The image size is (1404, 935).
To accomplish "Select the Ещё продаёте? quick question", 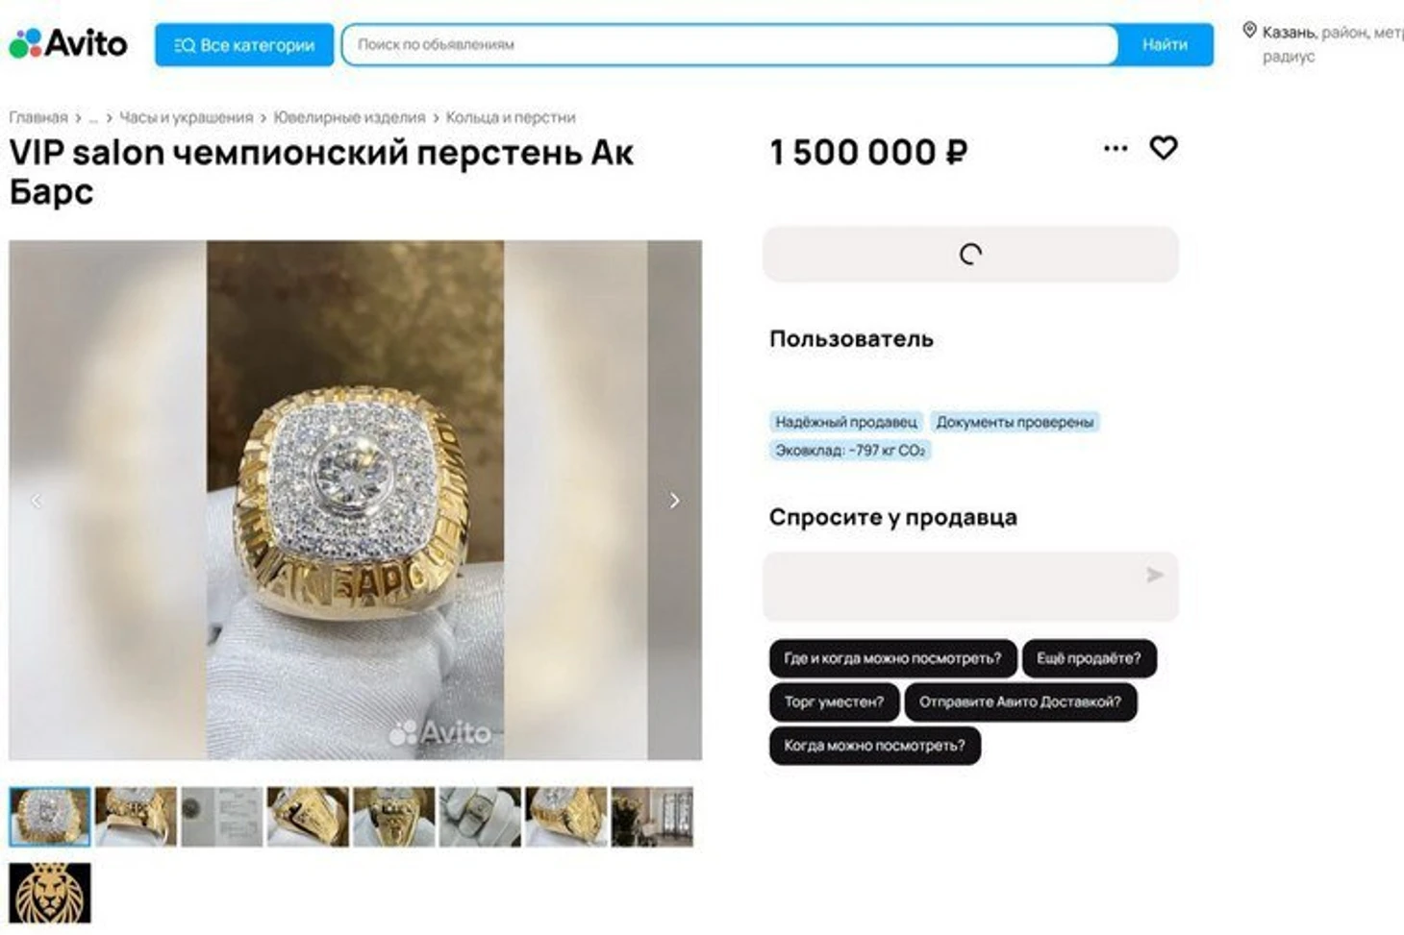I will (1089, 658).
